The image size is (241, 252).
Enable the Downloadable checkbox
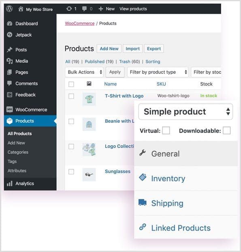pos(227,130)
